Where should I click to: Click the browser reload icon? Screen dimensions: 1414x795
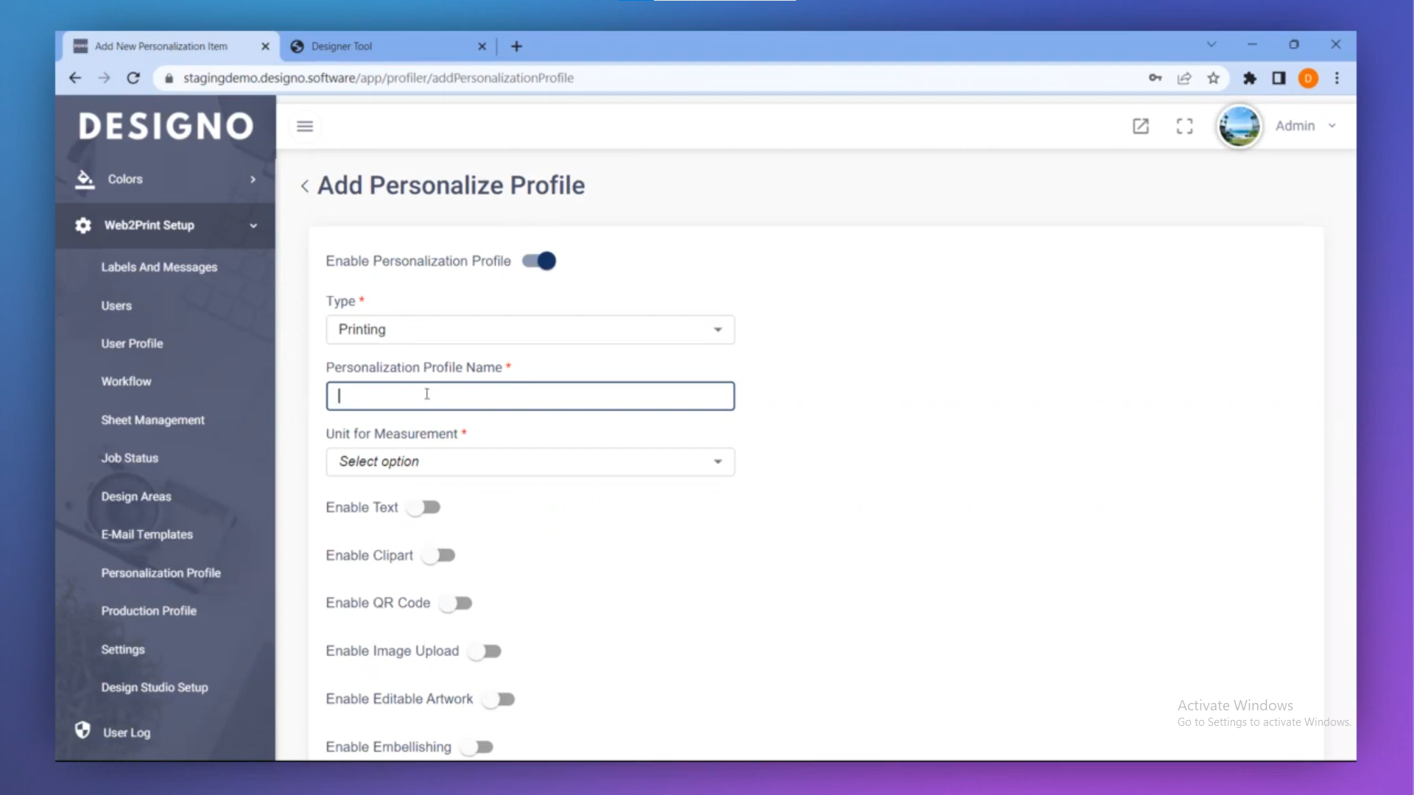[x=133, y=78]
